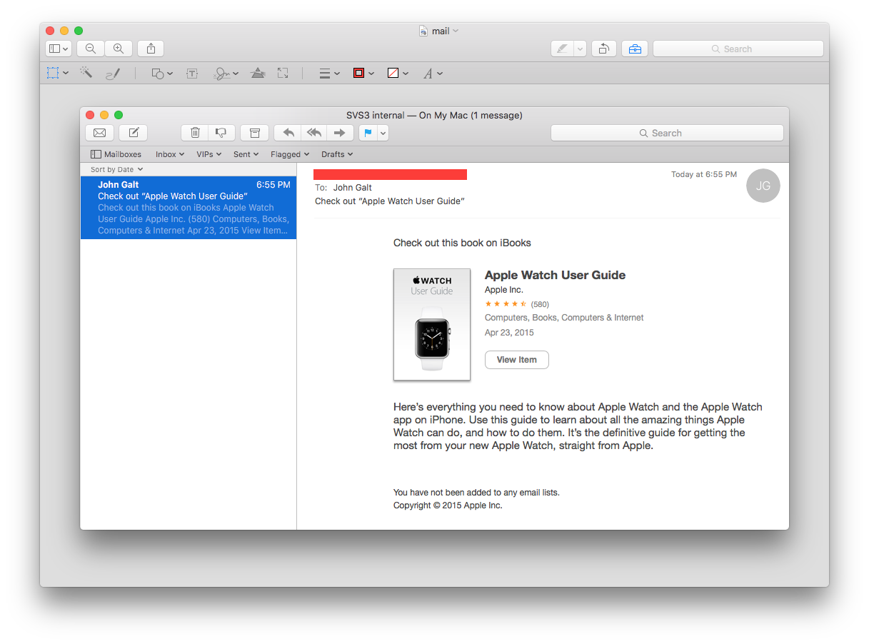The image size is (869, 644).
Task: Click "You have not been added" notice
Action: pos(476,493)
